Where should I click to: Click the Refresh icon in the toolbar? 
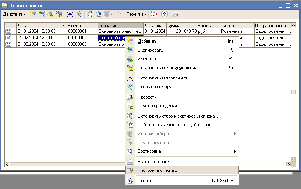[x=155, y=14]
